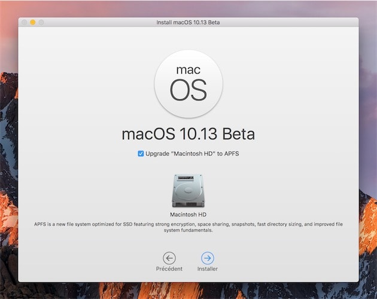Click the greyed zoom window button
This screenshot has width=377, height=299.
[x=41, y=22]
